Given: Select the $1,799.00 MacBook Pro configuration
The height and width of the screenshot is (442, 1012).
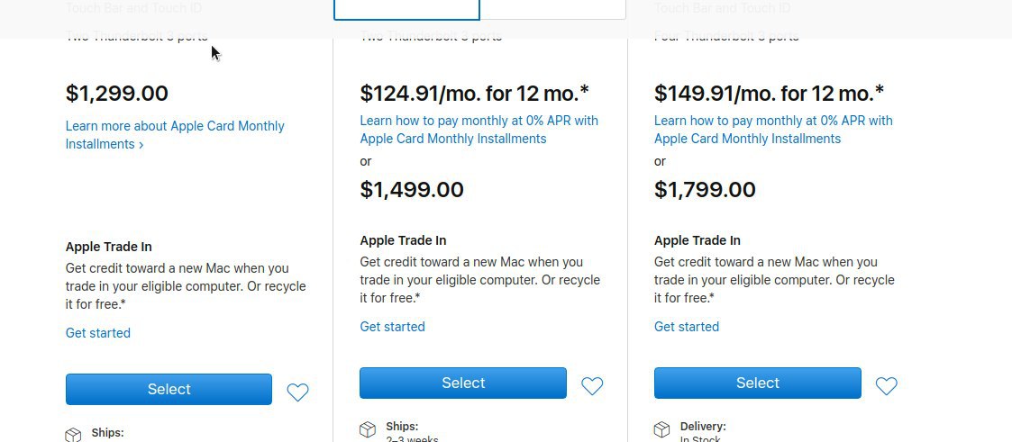Looking at the screenshot, I should [x=758, y=383].
